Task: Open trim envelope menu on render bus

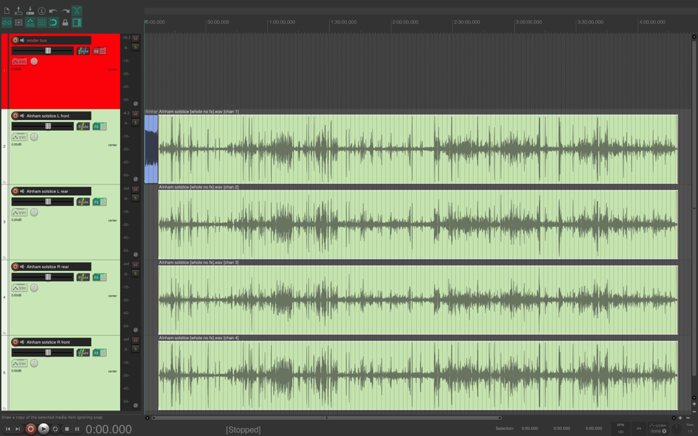Action: 19,62
